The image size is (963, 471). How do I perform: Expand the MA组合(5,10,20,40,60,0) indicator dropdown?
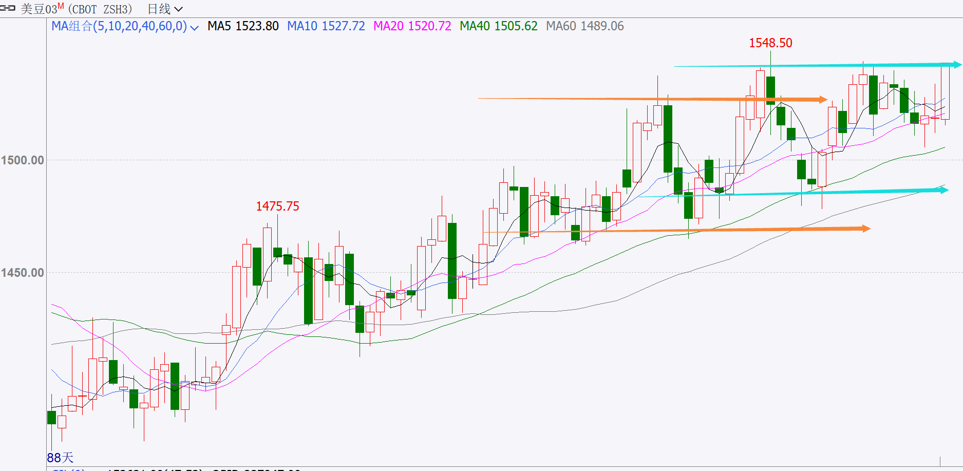pyautogui.click(x=194, y=27)
